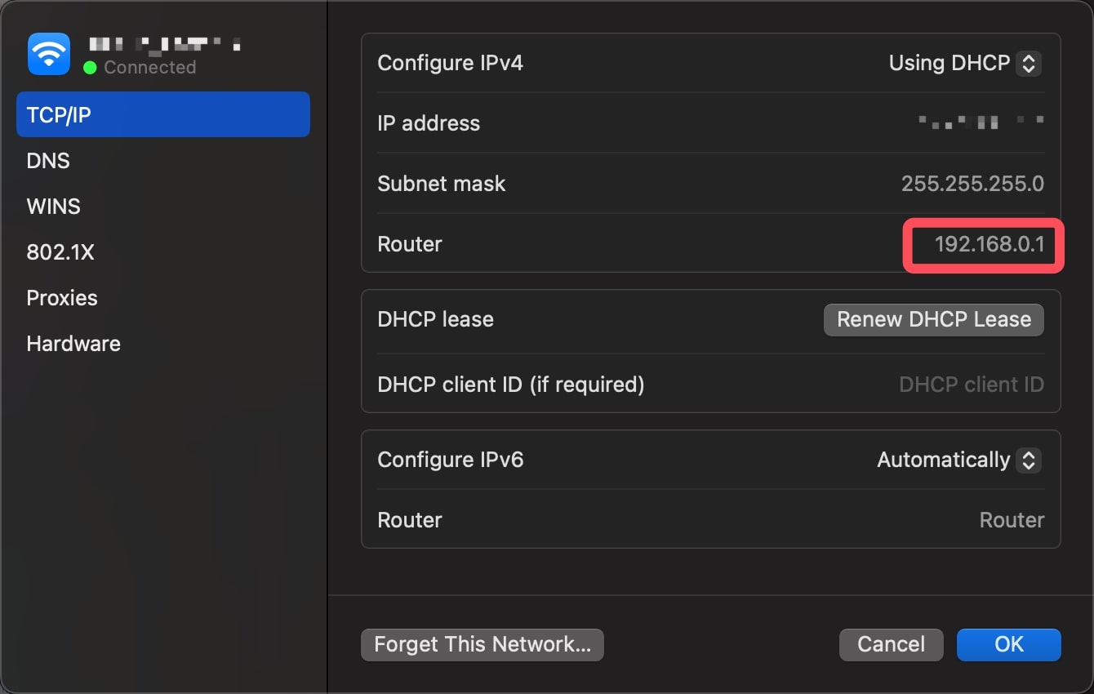Screen dimensions: 1094x694
Task: Select the highlighted Router address 192.168.0.1
Action: (x=981, y=244)
